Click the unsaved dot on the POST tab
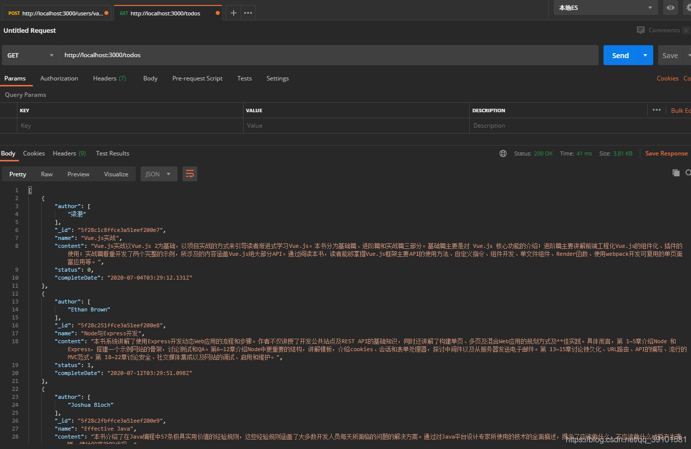The image size is (691, 449). (106, 13)
